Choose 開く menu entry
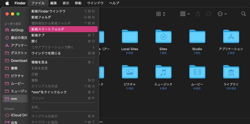Viewport: 250px width, 124px height. click(63, 41)
